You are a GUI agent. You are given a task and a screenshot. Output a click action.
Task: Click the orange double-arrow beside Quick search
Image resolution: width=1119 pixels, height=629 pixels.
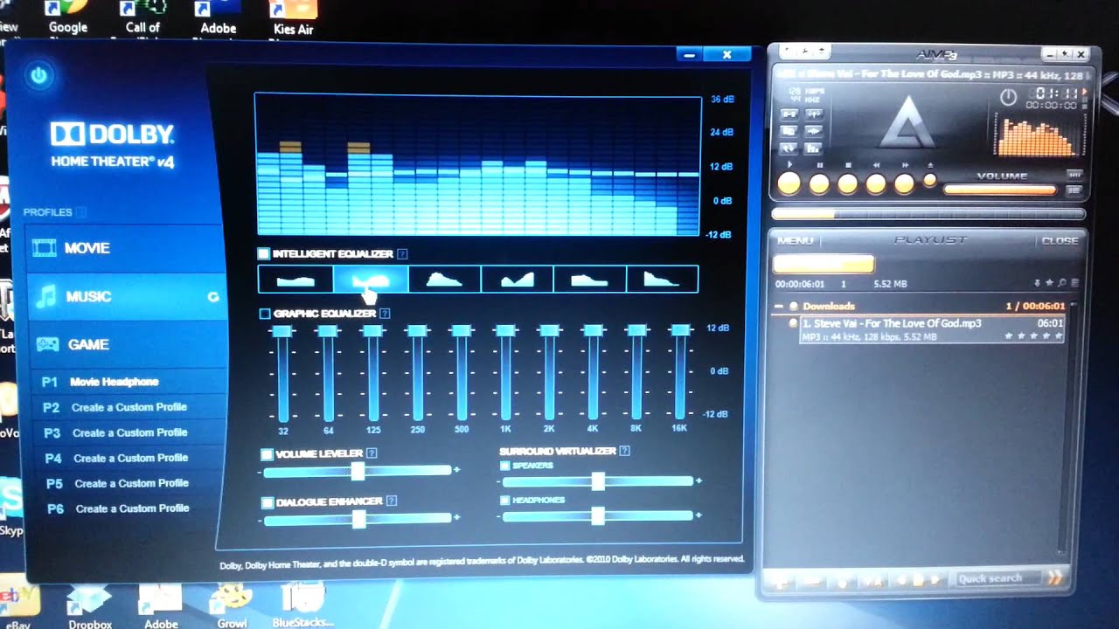point(1054,578)
